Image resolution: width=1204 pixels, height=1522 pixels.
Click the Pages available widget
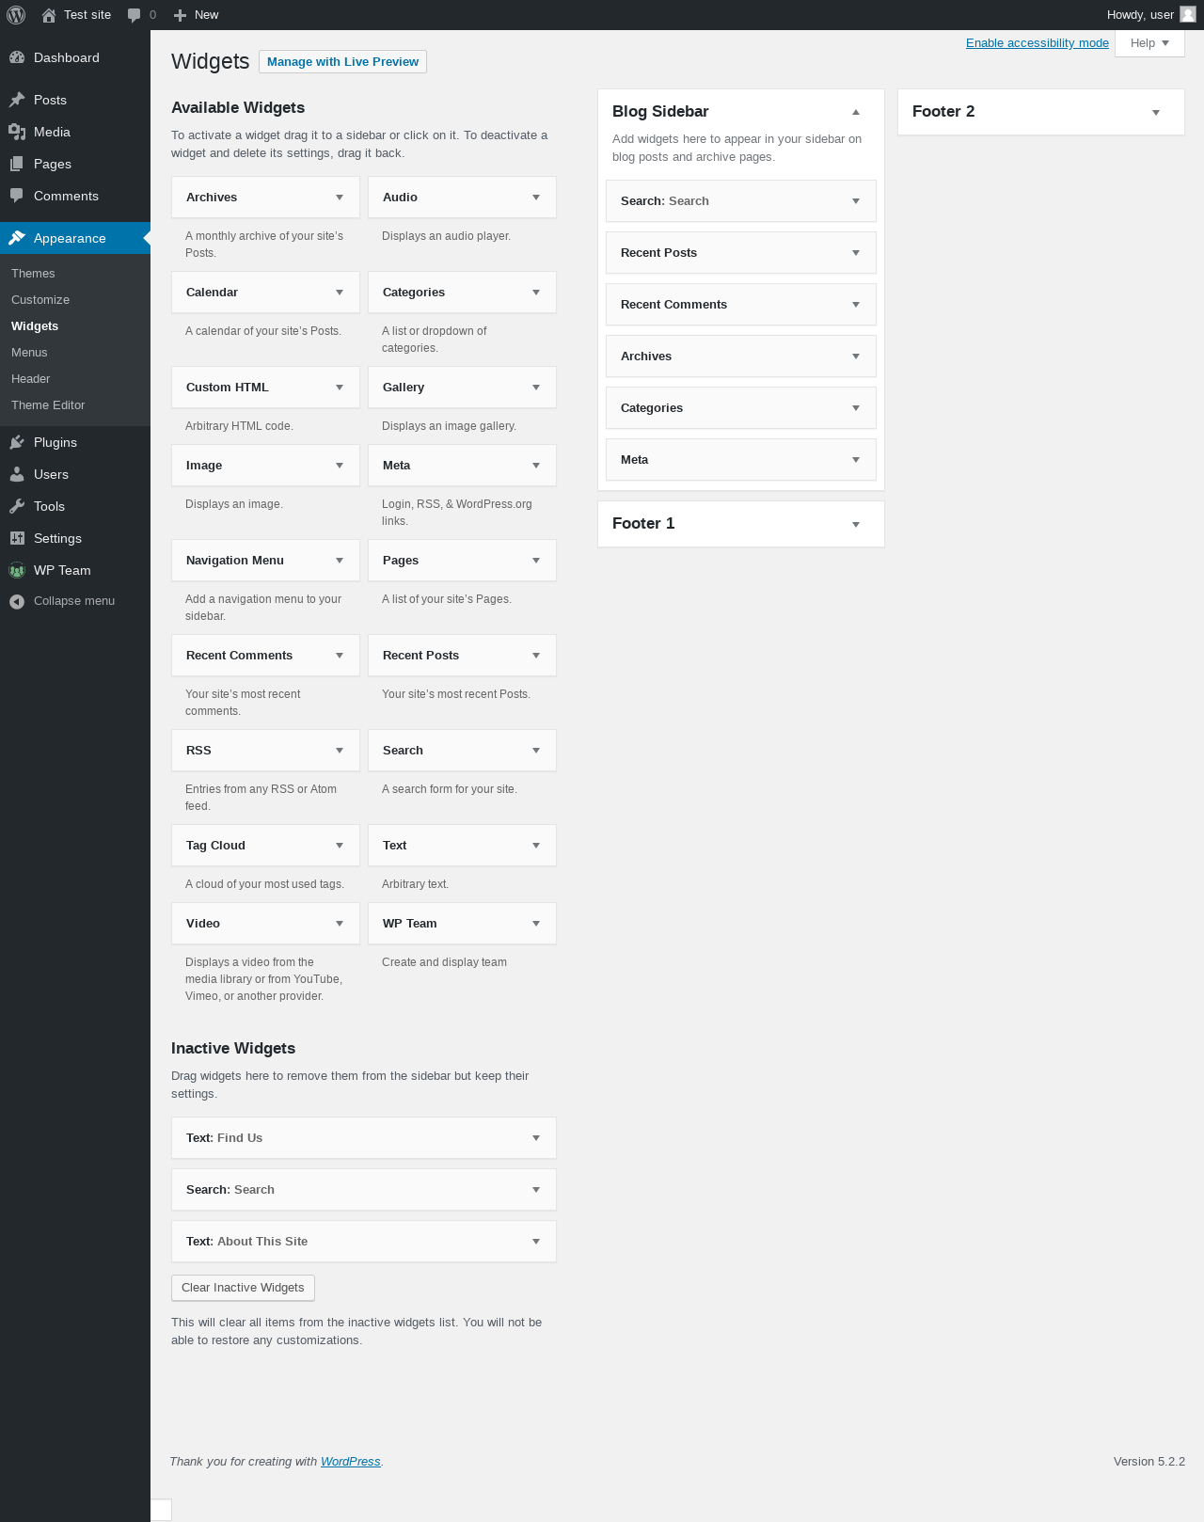[462, 561]
